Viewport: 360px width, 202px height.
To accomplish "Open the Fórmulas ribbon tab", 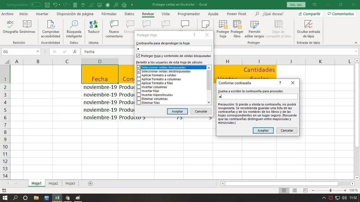I will pos(109,14).
